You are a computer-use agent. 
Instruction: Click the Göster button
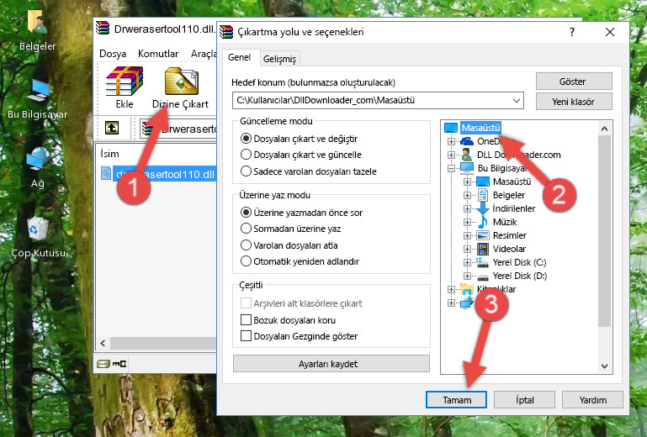[574, 82]
